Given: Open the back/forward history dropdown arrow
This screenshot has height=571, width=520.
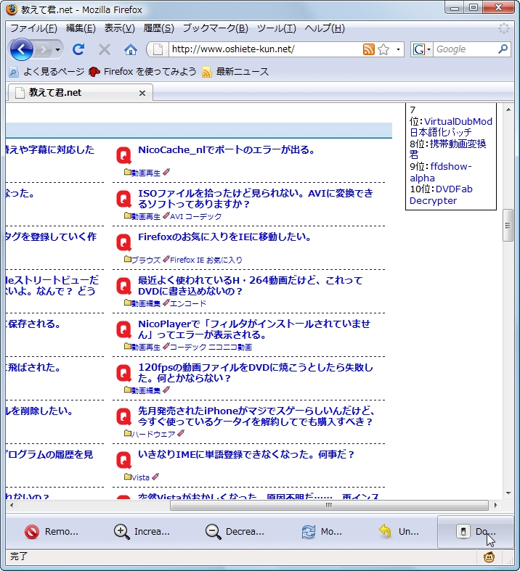Looking at the screenshot, I should 57,49.
